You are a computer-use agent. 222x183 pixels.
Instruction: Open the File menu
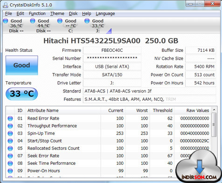pyautogui.click(x=8, y=14)
